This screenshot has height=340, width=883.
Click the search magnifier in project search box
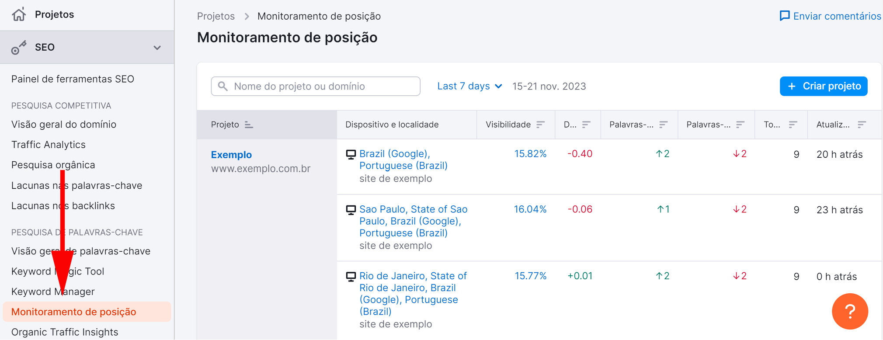coord(223,86)
